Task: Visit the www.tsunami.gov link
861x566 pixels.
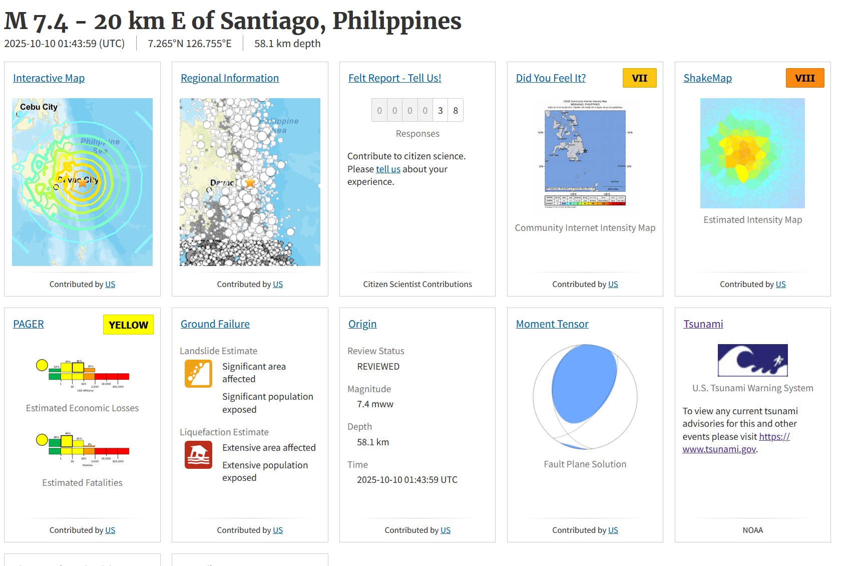Action: [719, 449]
